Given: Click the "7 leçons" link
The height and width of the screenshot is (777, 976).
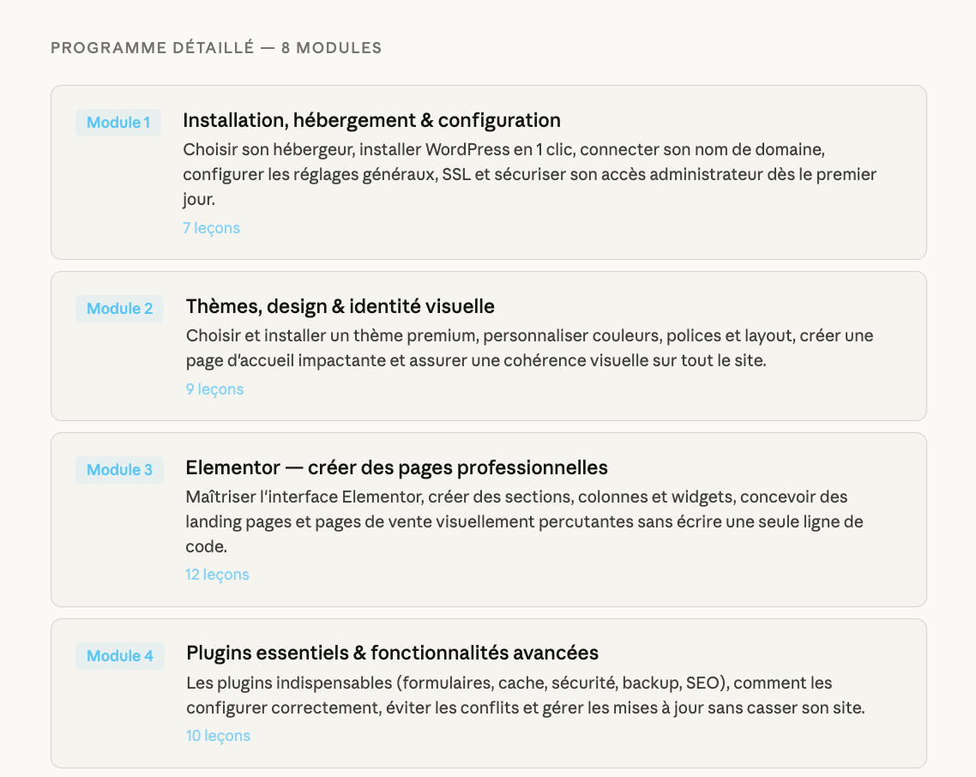Looking at the screenshot, I should coord(211,228).
